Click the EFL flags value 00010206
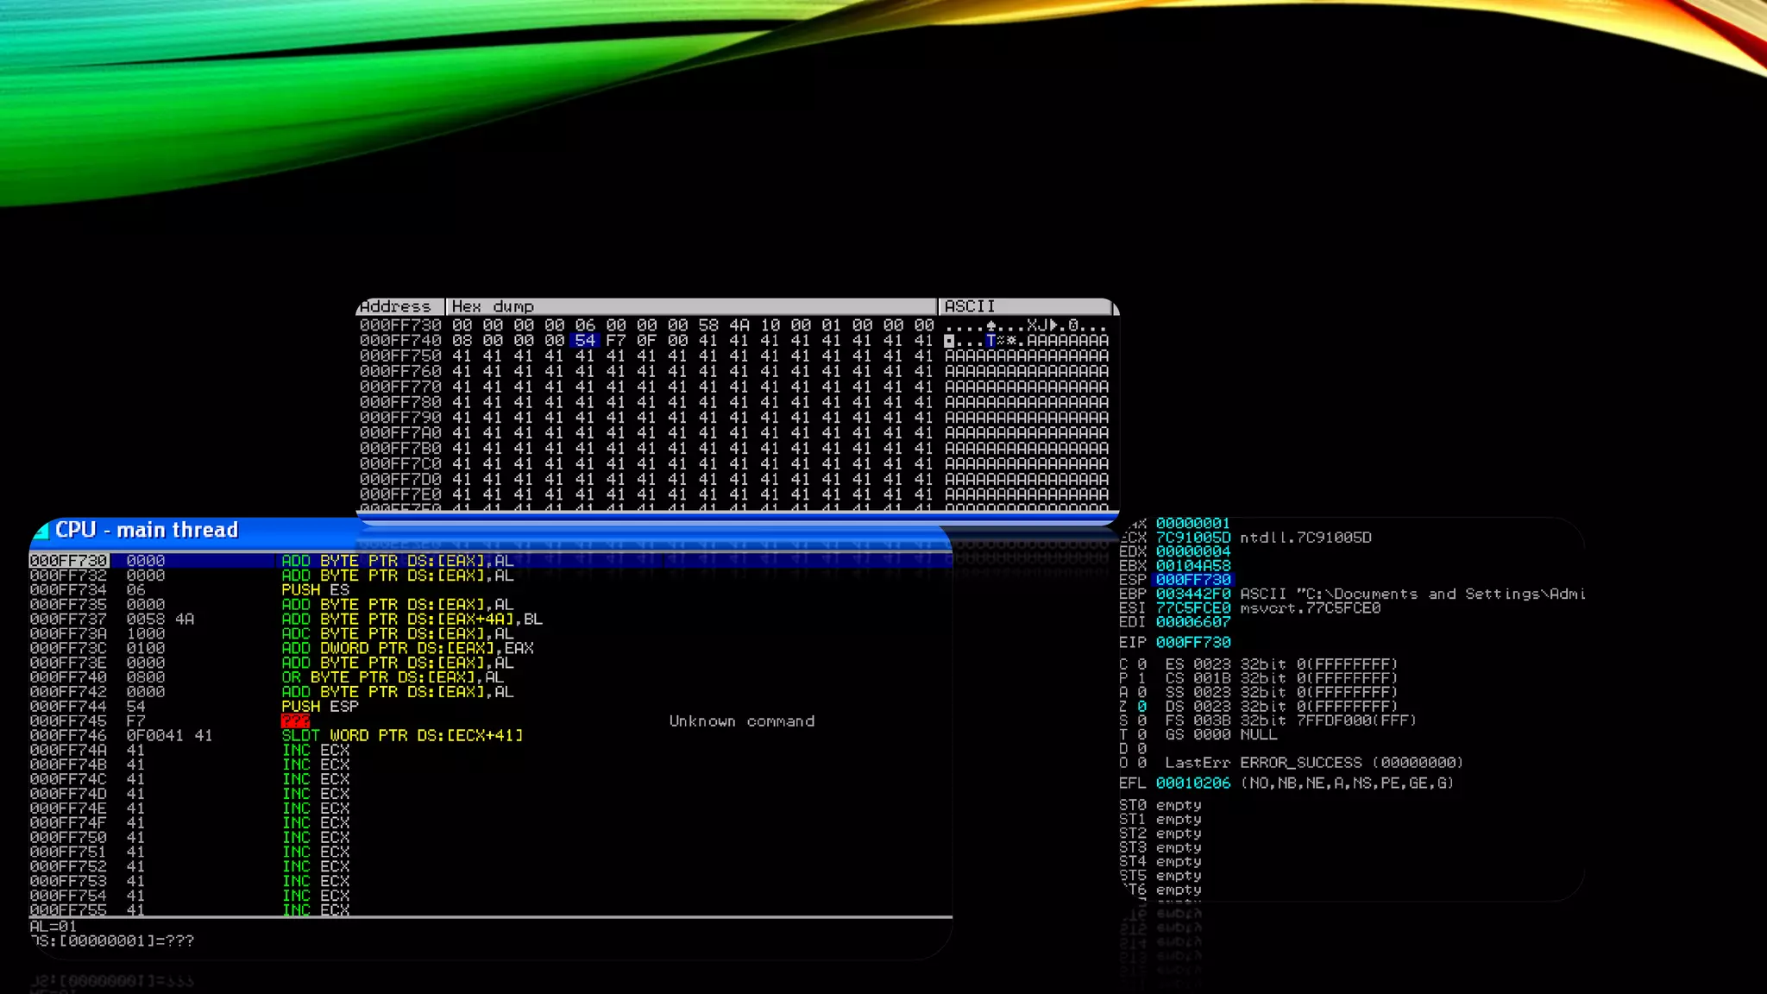This screenshot has height=994, width=1767. coord(1193,783)
